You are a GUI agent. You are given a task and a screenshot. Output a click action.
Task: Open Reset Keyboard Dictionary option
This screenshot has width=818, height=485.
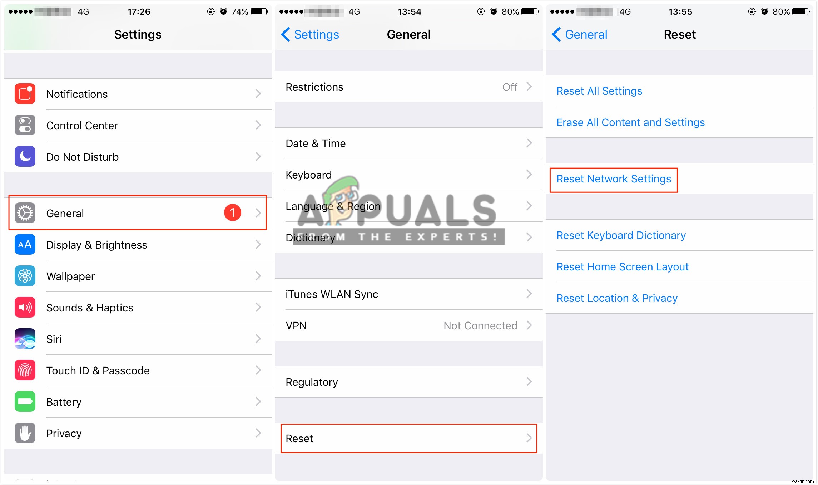point(621,234)
